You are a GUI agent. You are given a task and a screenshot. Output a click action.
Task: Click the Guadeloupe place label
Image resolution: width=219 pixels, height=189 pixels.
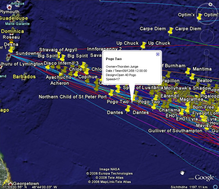pos(13,18)
